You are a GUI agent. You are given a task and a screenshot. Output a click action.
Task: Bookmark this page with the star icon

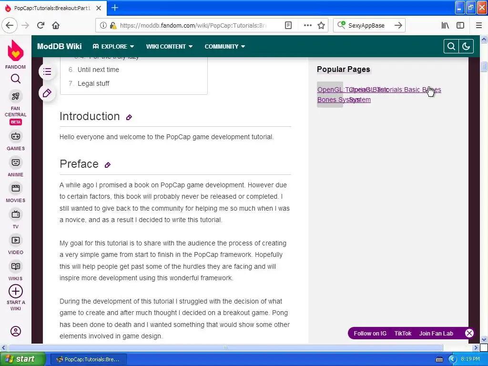[321, 25]
